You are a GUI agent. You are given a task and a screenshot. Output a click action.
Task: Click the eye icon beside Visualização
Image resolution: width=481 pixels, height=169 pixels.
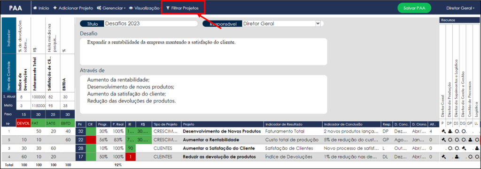click(x=131, y=8)
